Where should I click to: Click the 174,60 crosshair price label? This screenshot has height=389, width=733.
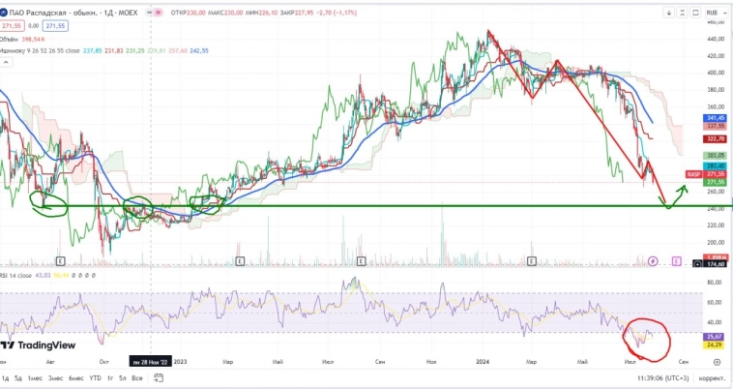click(x=716, y=264)
